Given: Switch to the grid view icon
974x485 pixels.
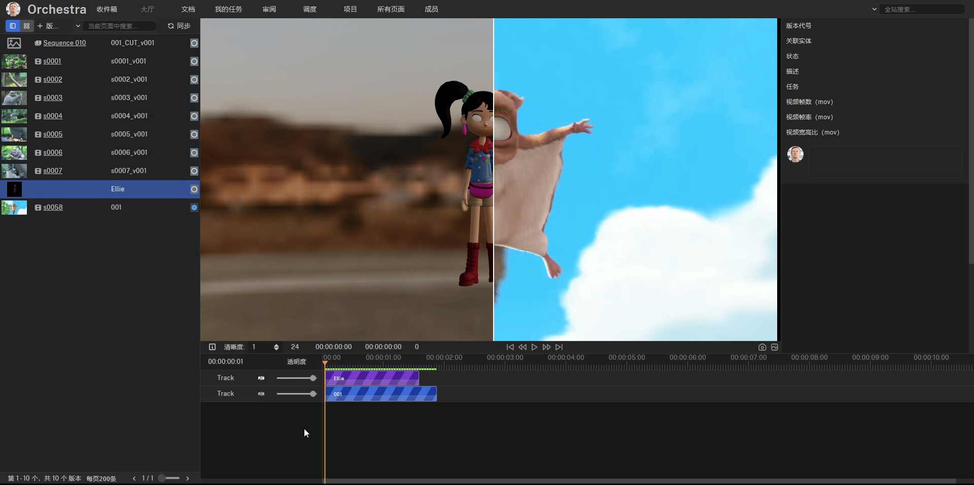Looking at the screenshot, I should pos(26,26).
